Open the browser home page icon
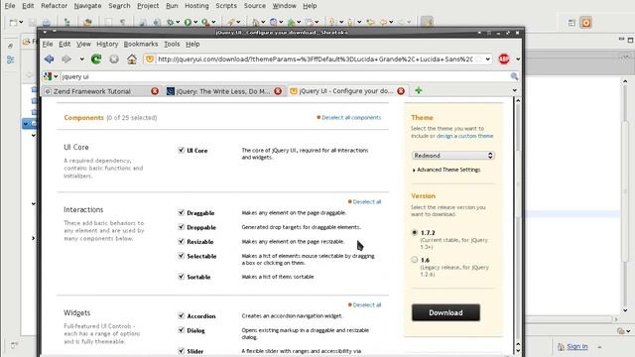The width and height of the screenshot is (635, 357). tap(132, 59)
